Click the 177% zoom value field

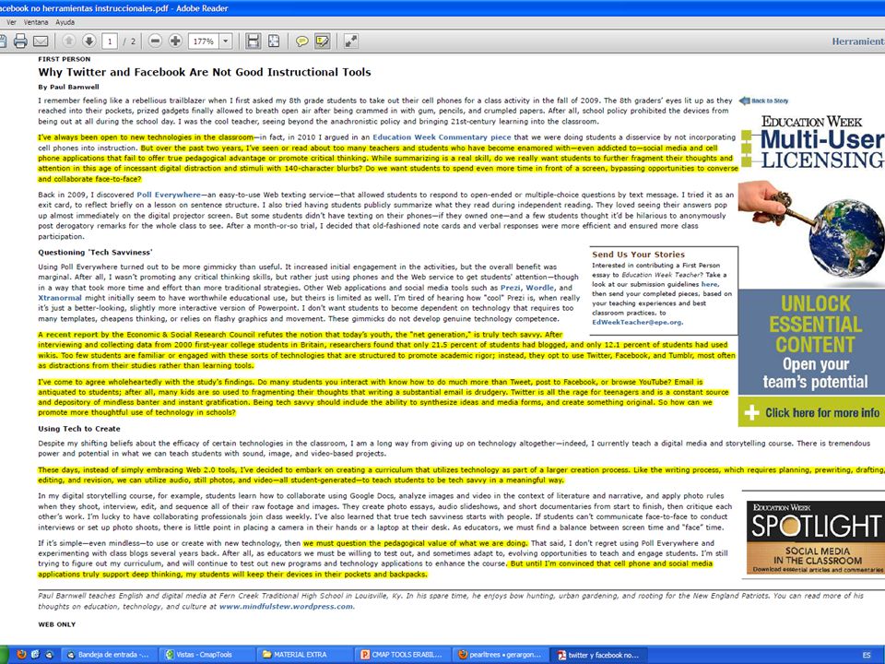204,41
